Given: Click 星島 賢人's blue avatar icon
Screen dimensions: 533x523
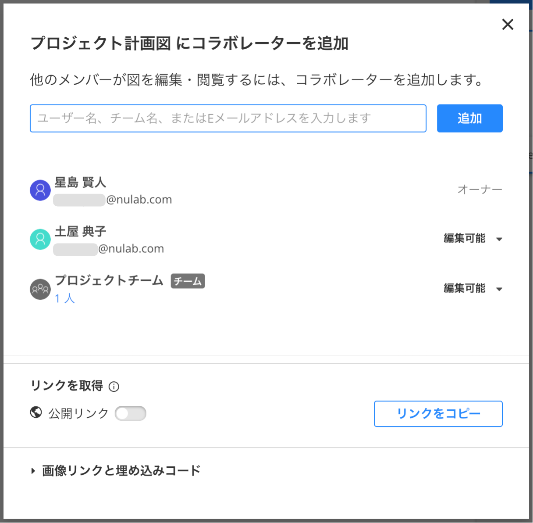Looking at the screenshot, I should [x=40, y=190].
